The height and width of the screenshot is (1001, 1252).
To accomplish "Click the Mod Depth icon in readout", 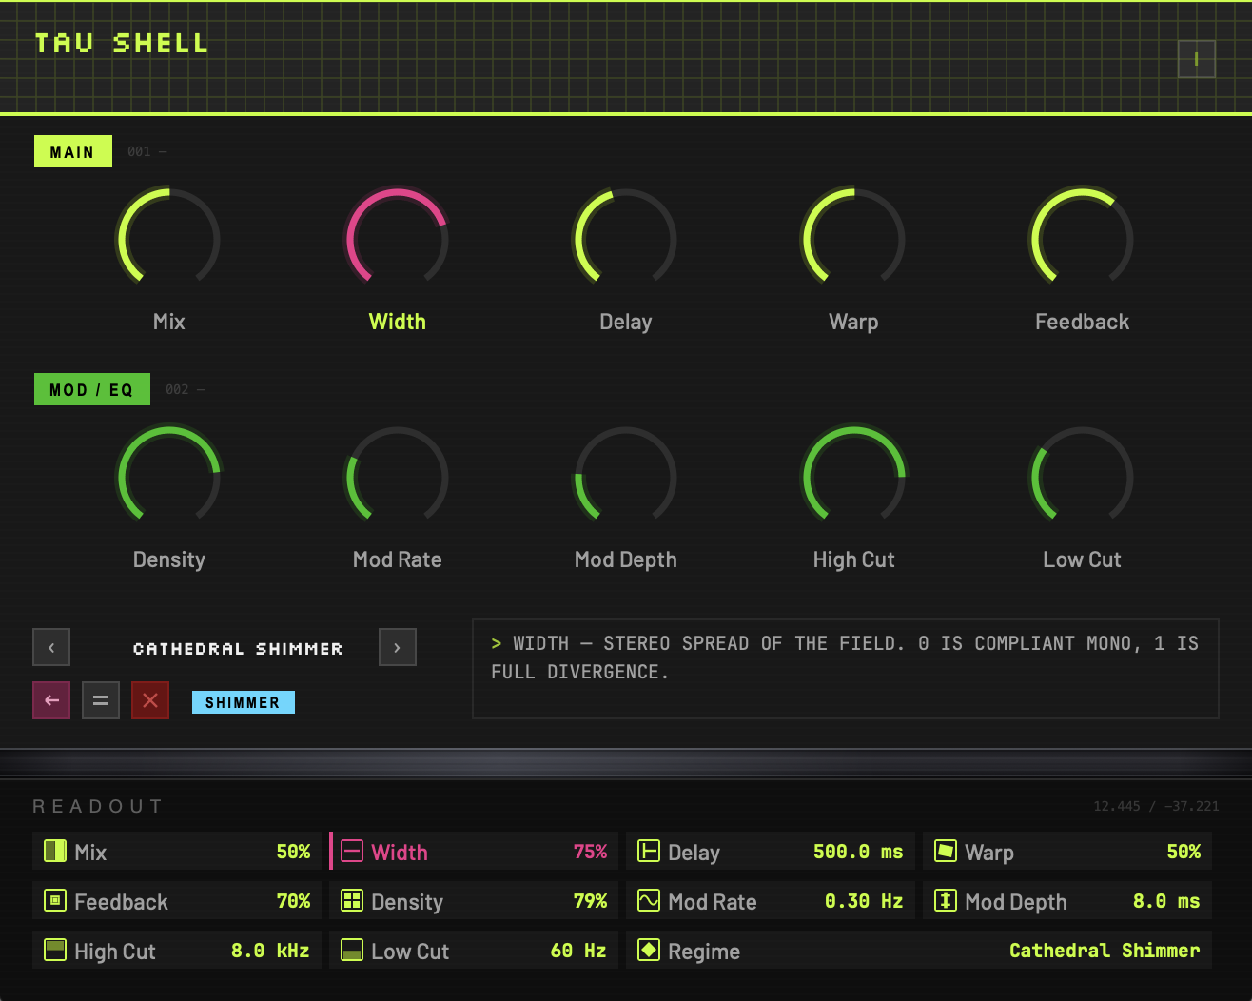I will coord(946,900).
